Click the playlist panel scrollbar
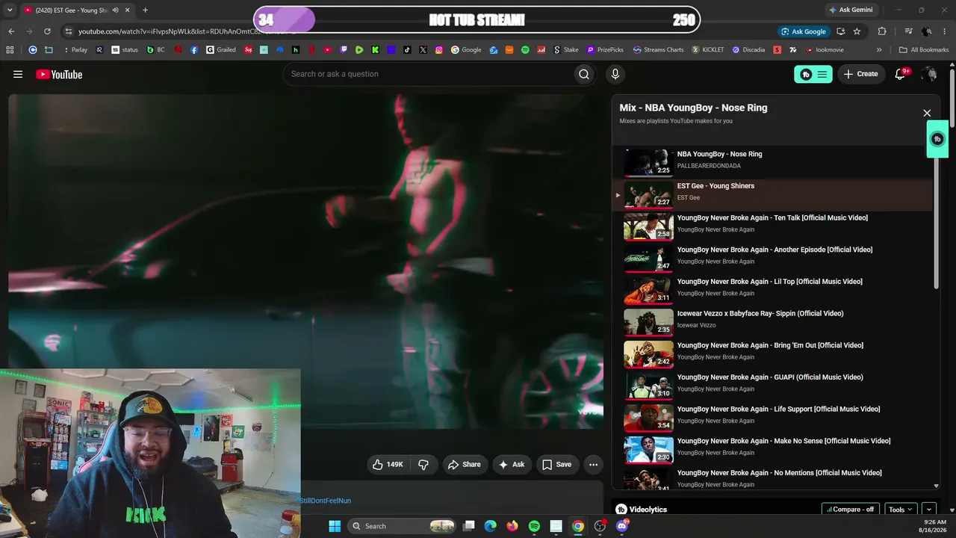This screenshot has width=956, height=538. coord(937,224)
